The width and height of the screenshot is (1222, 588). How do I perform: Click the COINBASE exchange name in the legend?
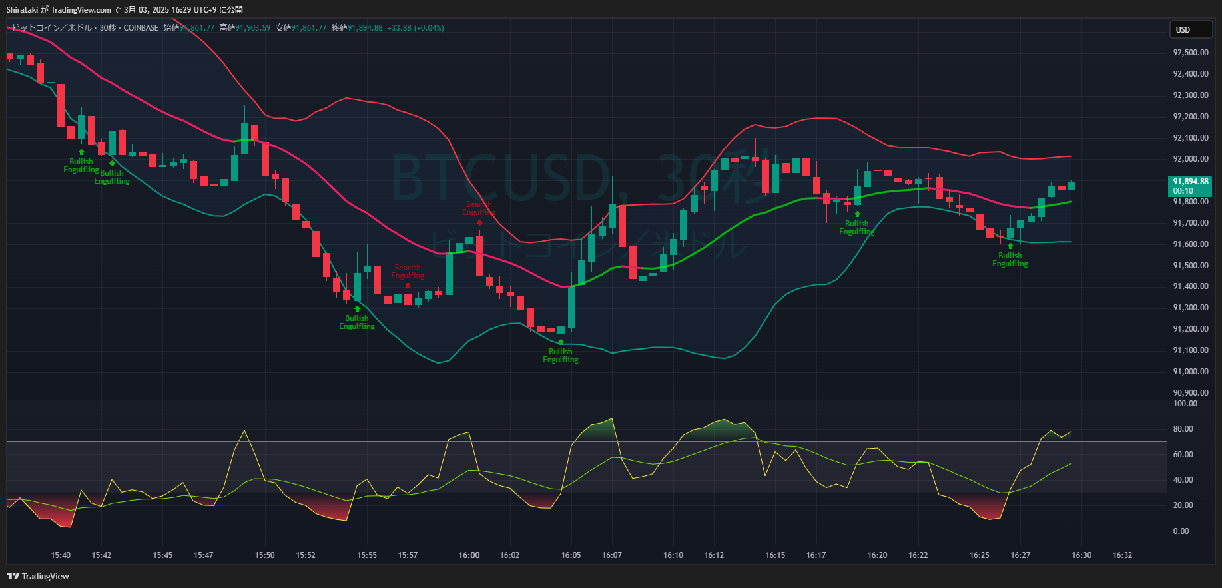(x=141, y=28)
